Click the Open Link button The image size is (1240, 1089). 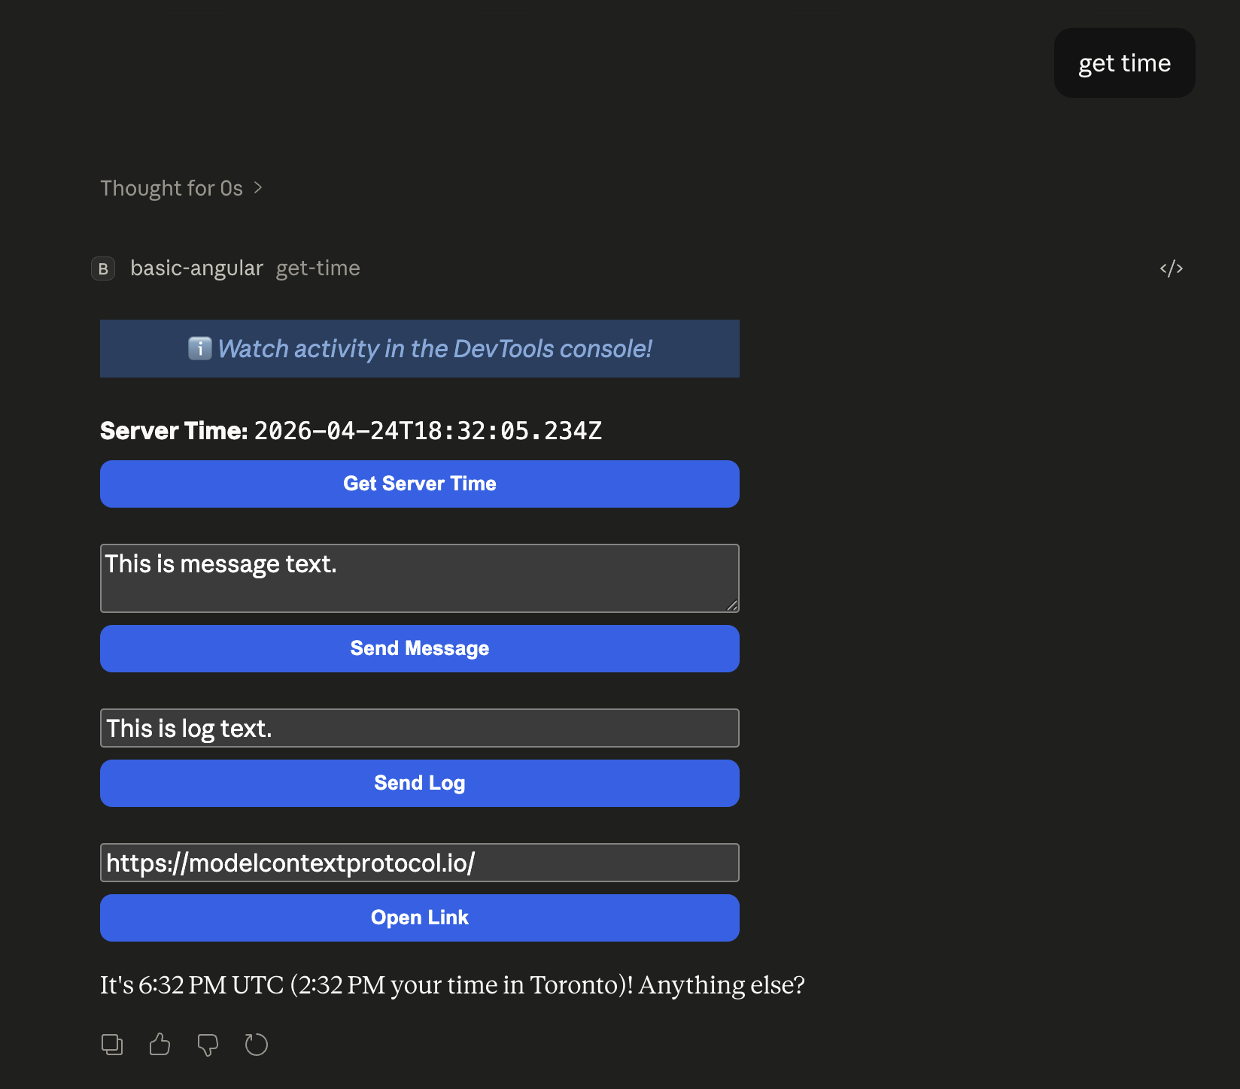coord(419,918)
